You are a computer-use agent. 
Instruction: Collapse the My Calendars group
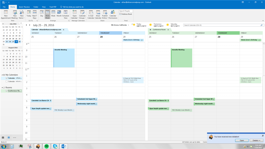click(2, 75)
